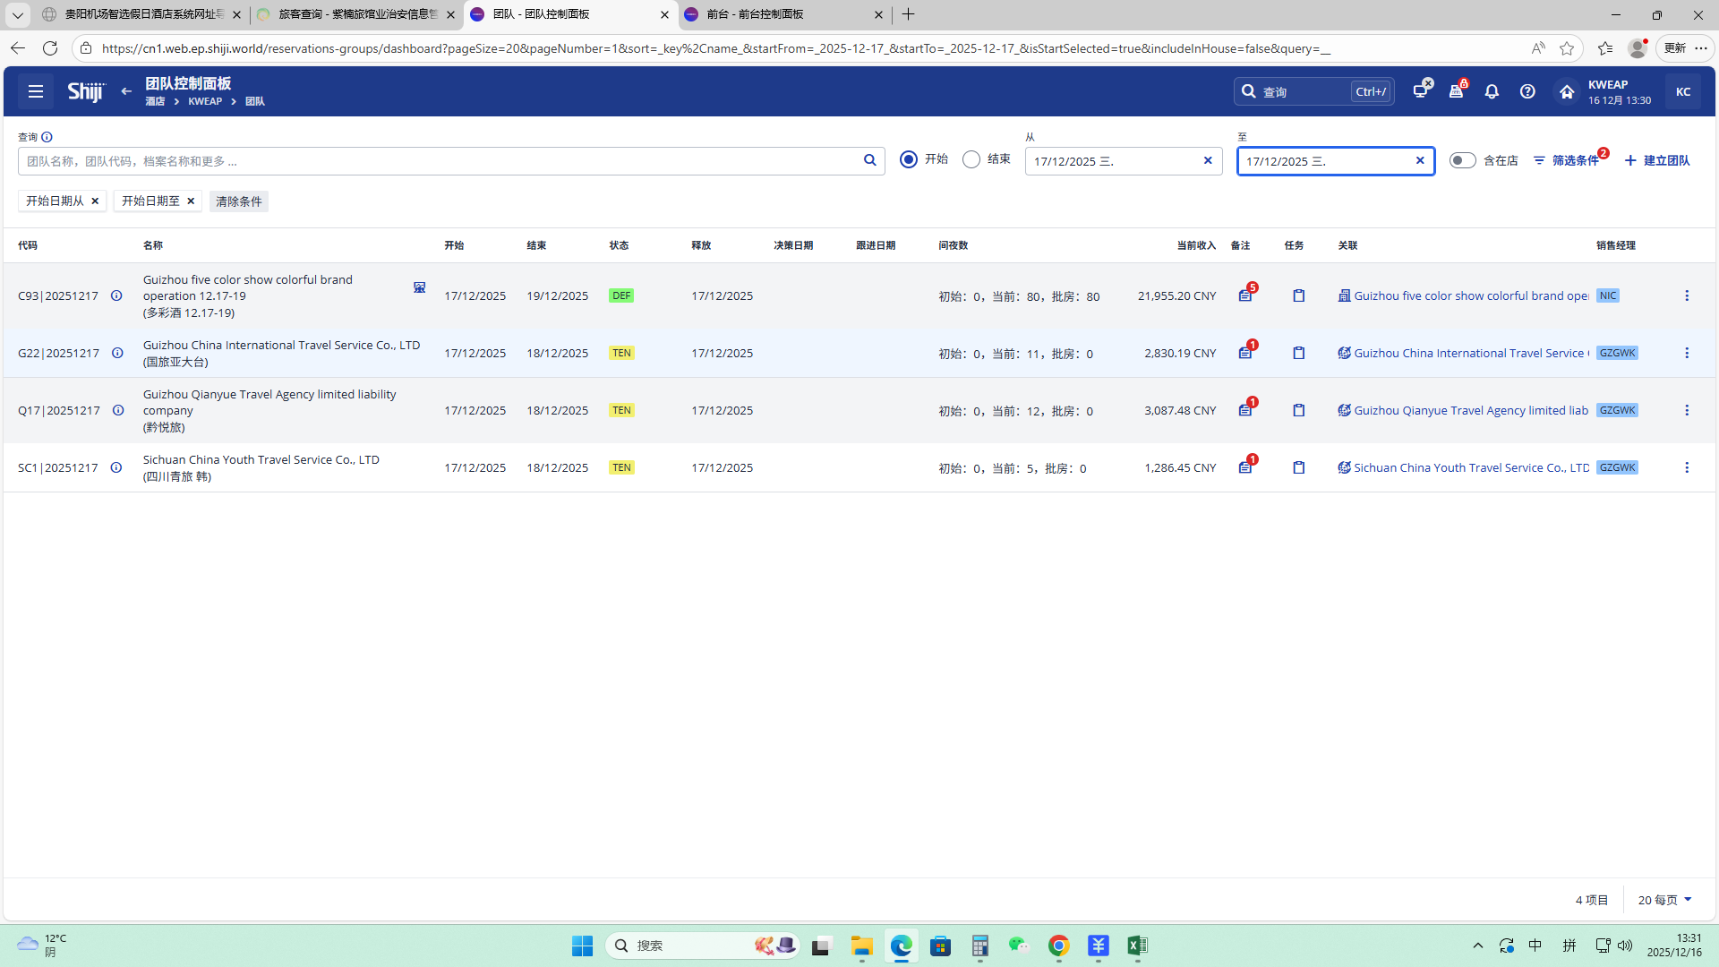1719x967 pixels.
Task: Click the notifications bell icon
Action: pyautogui.click(x=1492, y=91)
